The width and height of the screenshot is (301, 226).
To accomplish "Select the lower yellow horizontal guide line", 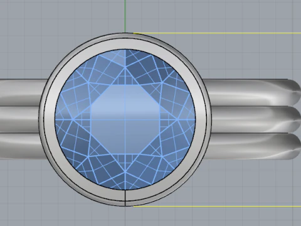I will [218, 207].
